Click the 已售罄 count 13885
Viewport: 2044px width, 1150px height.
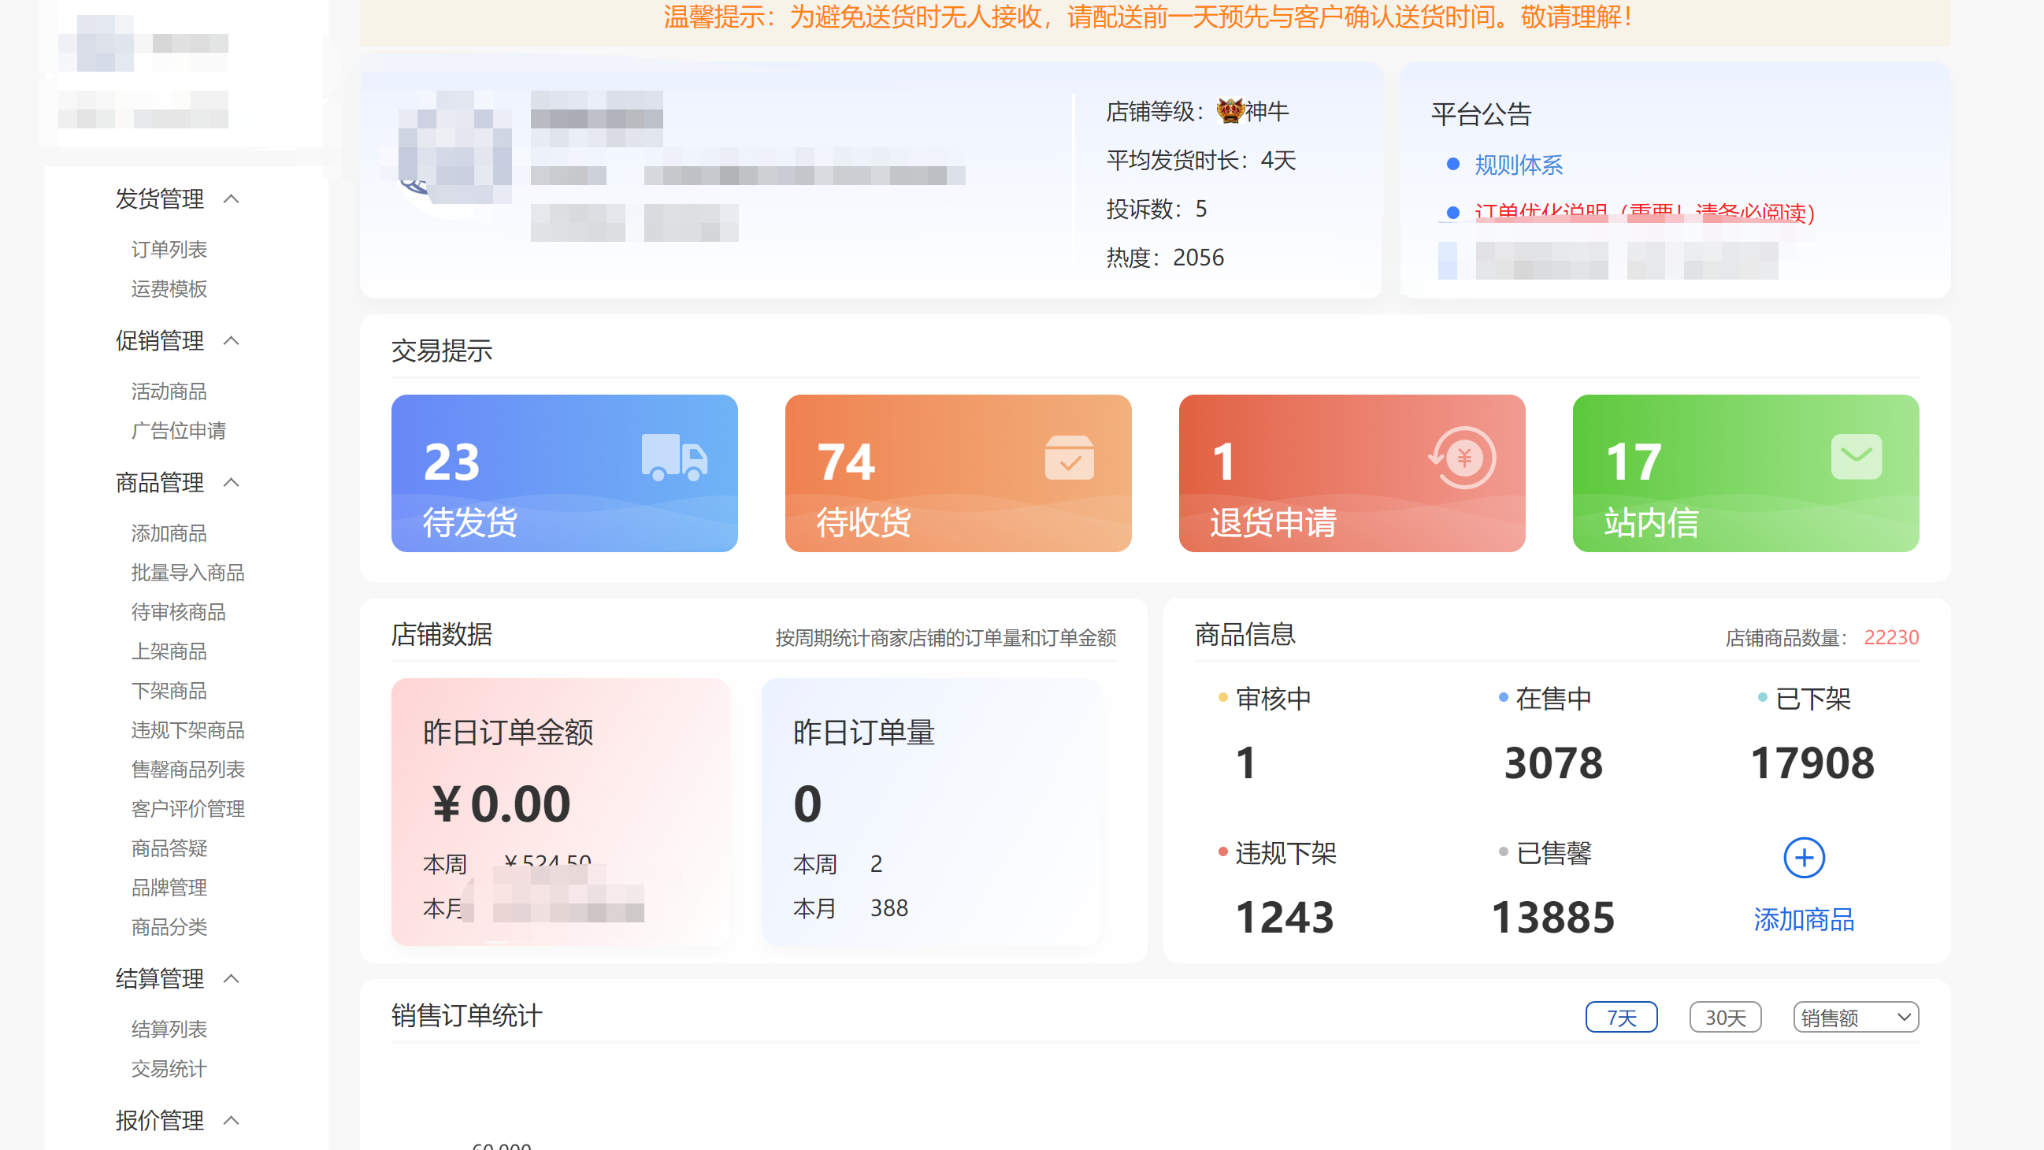click(1552, 918)
